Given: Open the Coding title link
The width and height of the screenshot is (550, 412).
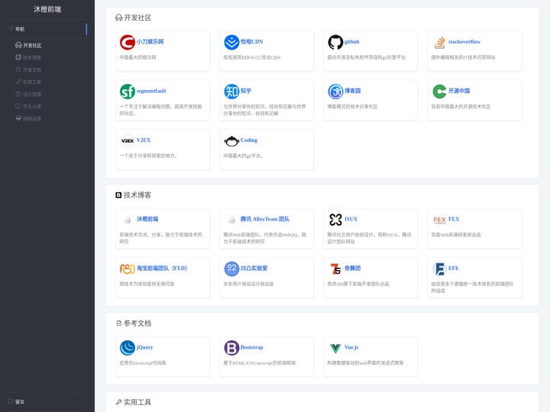Looking at the screenshot, I should (x=249, y=140).
